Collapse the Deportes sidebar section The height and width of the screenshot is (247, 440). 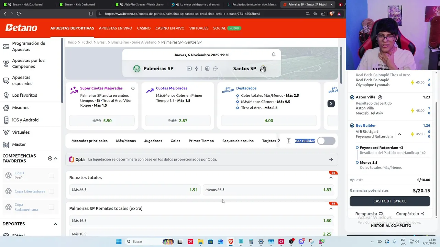(55, 224)
